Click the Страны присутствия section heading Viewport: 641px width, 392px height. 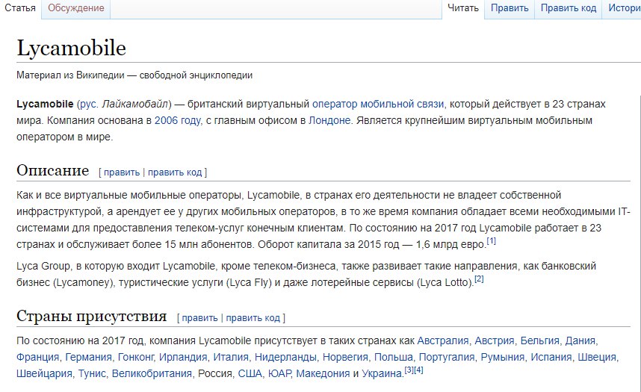tap(92, 316)
